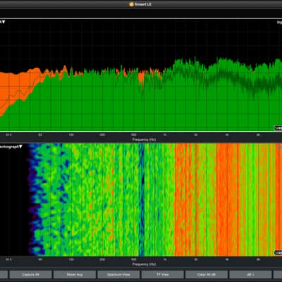Open the Spectrograph panel dropdown triangle
The image size is (282, 282).
pos(20,147)
